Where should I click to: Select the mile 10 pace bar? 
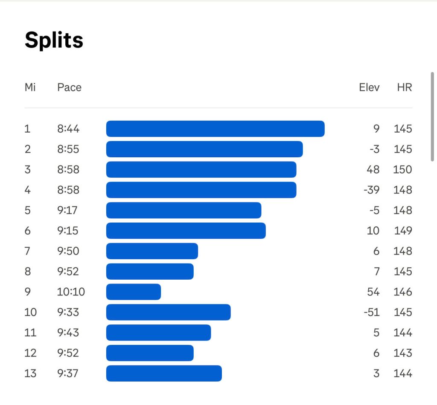tap(168, 312)
